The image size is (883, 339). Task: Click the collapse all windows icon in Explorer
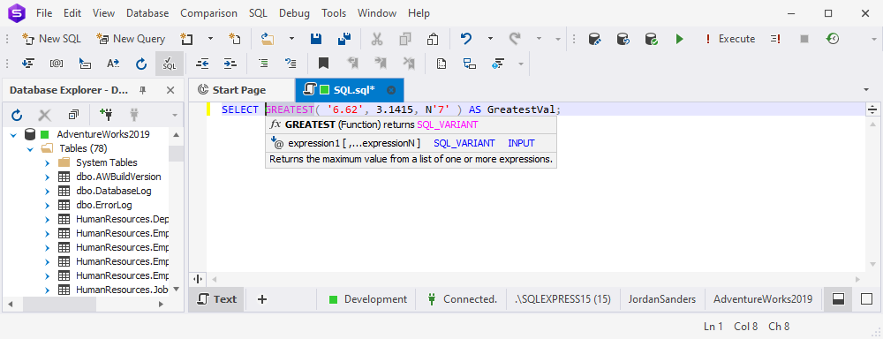tap(73, 116)
